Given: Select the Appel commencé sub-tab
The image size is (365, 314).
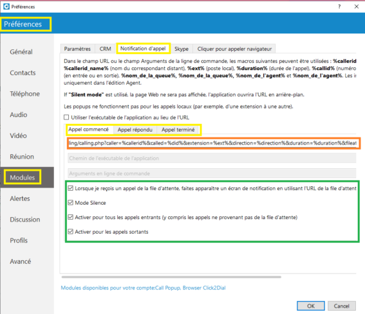Looking at the screenshot, I should tap(88, 129).
